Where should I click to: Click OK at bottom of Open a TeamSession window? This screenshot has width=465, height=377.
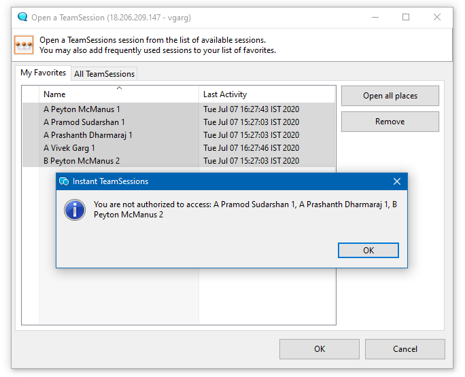(x=320, y=349)
